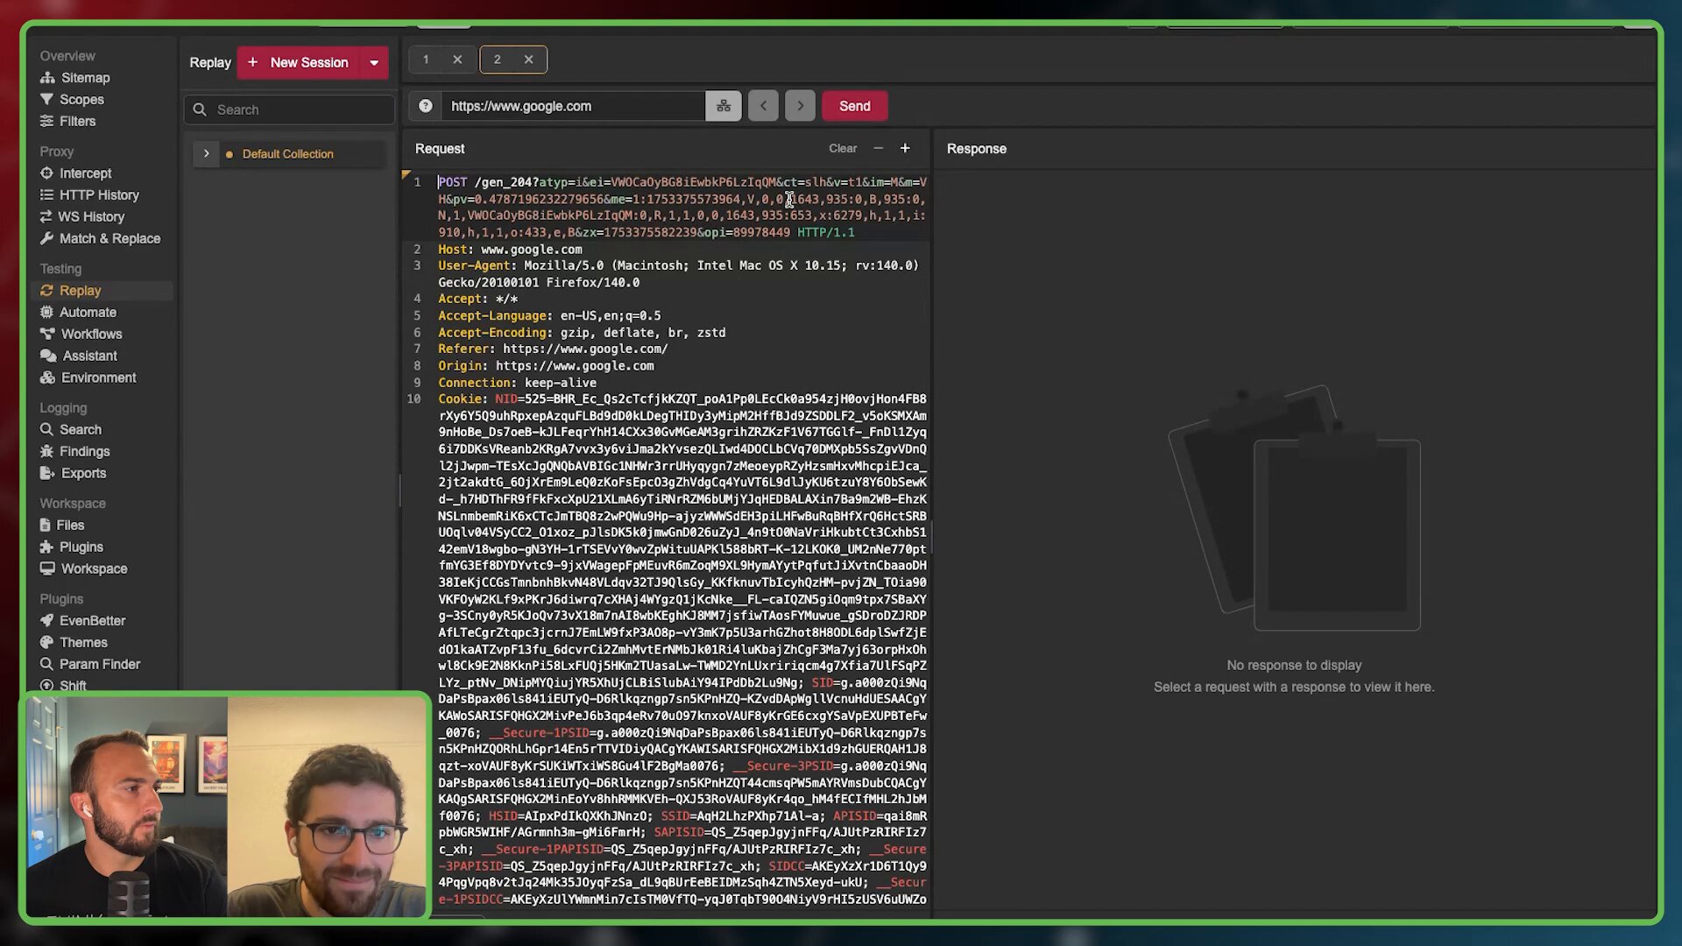Click the Host: www.google.com header line

click(510, 250)
